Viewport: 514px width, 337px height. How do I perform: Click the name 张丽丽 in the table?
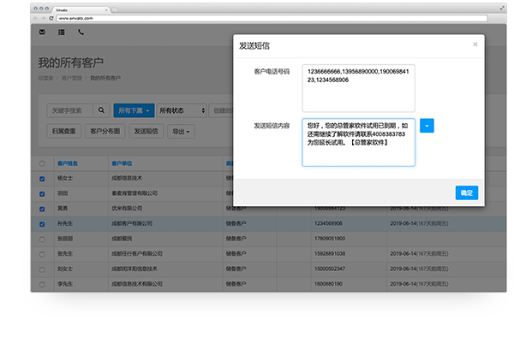tap(65, 239)
